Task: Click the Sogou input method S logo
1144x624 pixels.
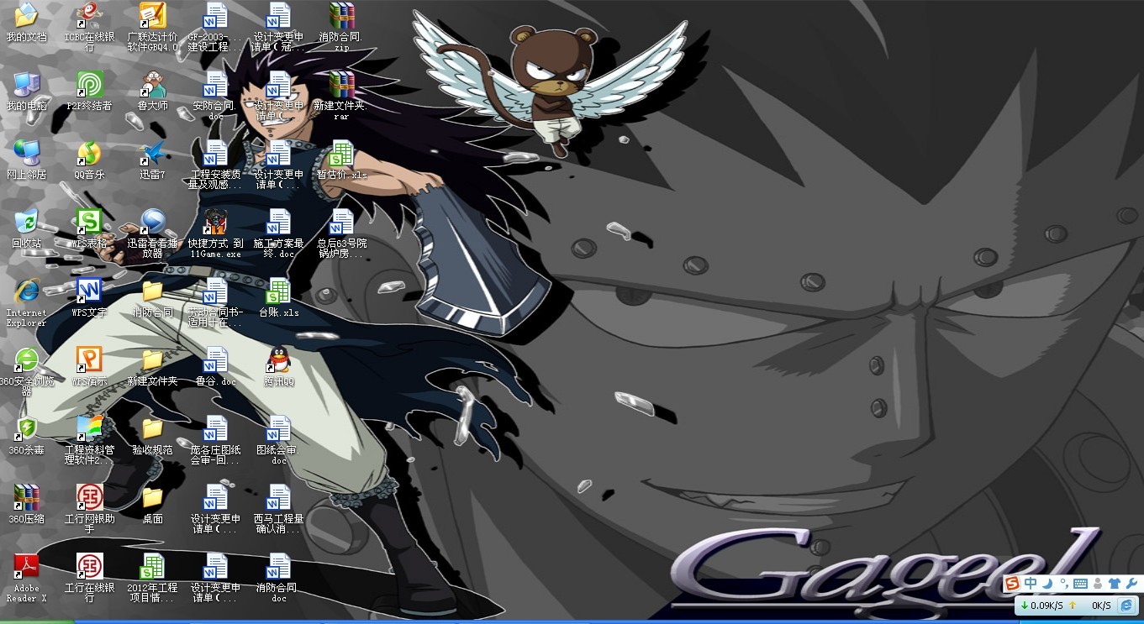Action: click(1012, 584)
